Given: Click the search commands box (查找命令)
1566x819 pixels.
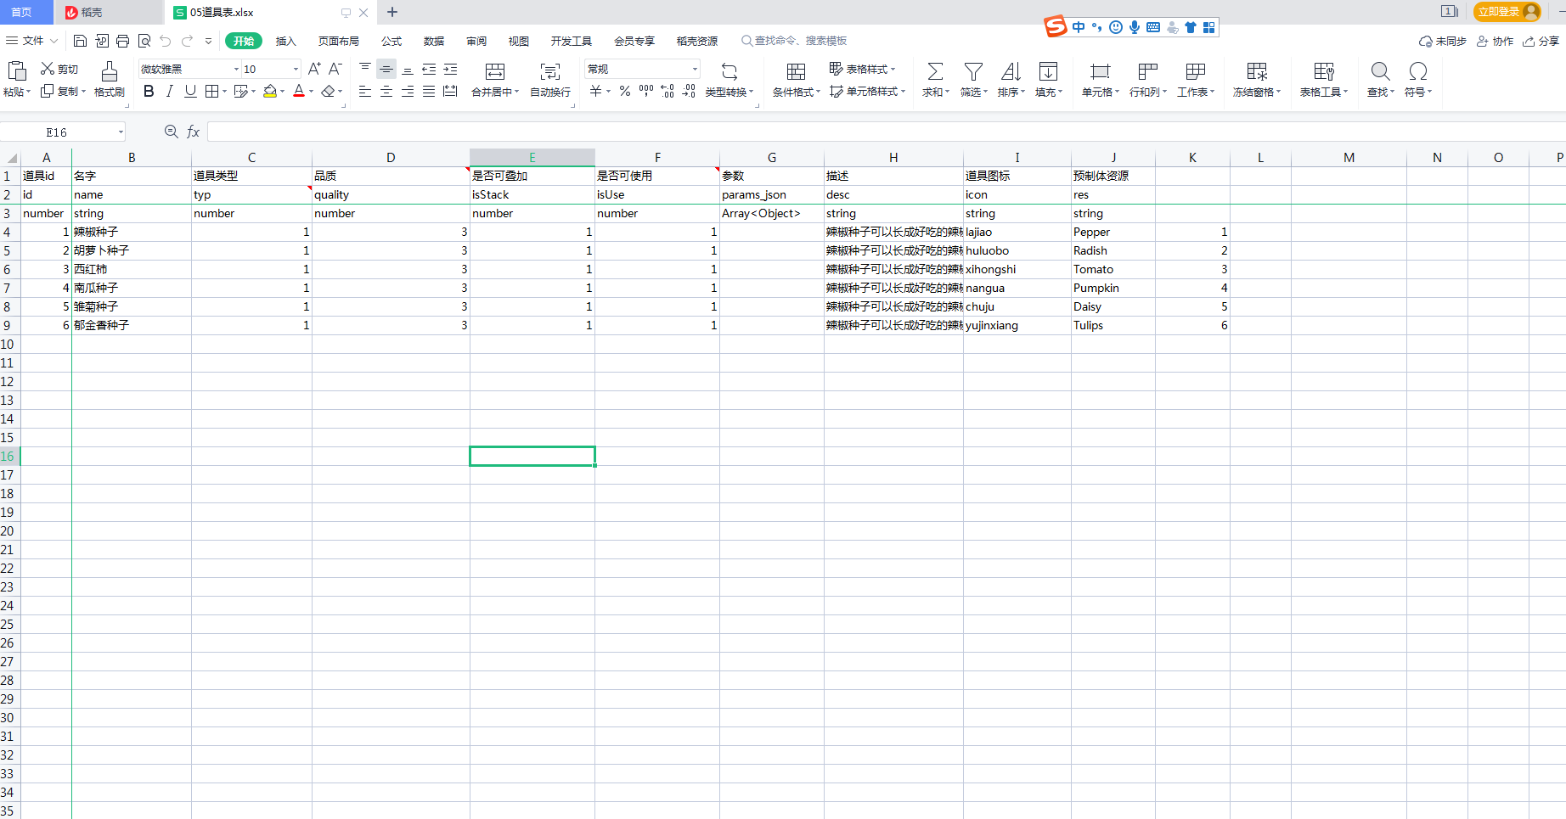Looking at the screenshot, I should [x=794, y=41].
